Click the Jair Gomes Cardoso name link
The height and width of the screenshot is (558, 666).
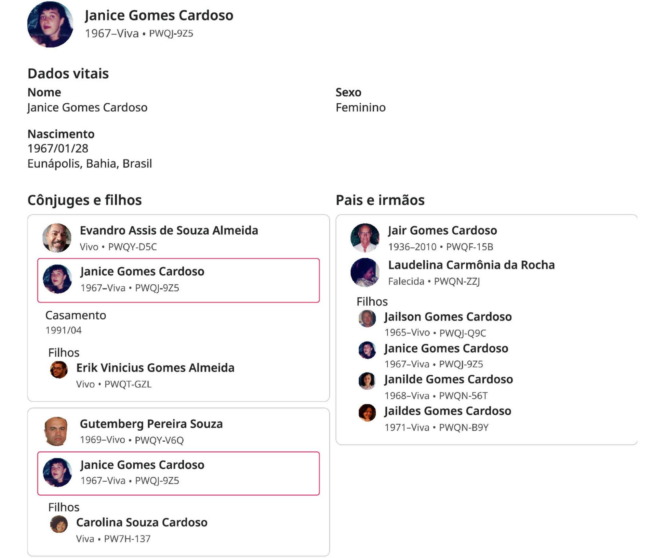[x=442, y=230]
